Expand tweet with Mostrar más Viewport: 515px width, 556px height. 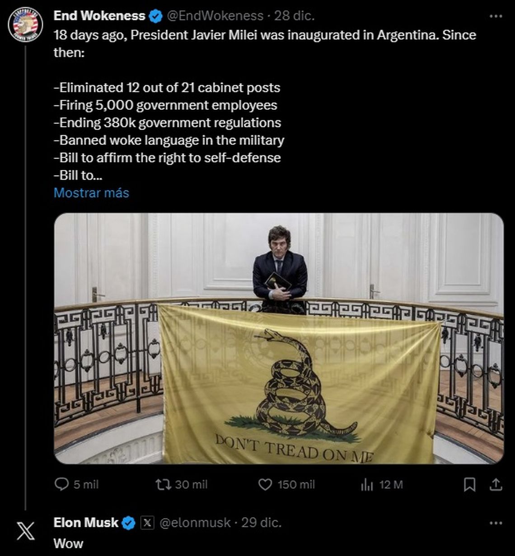91,193
